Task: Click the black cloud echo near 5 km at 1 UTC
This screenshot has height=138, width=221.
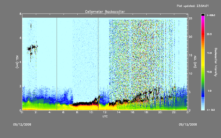Action: [29, 49]
